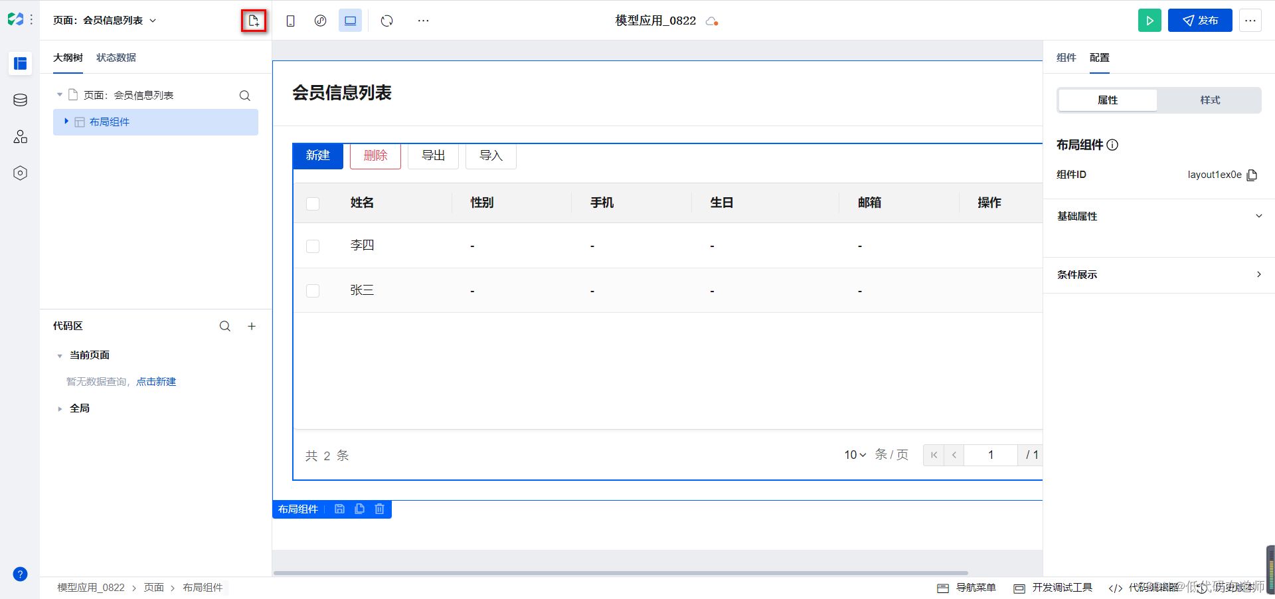Open the ellipsis menu beside 发布
This screenshot has height=599, width=1275.
[x=1250, y=21]
